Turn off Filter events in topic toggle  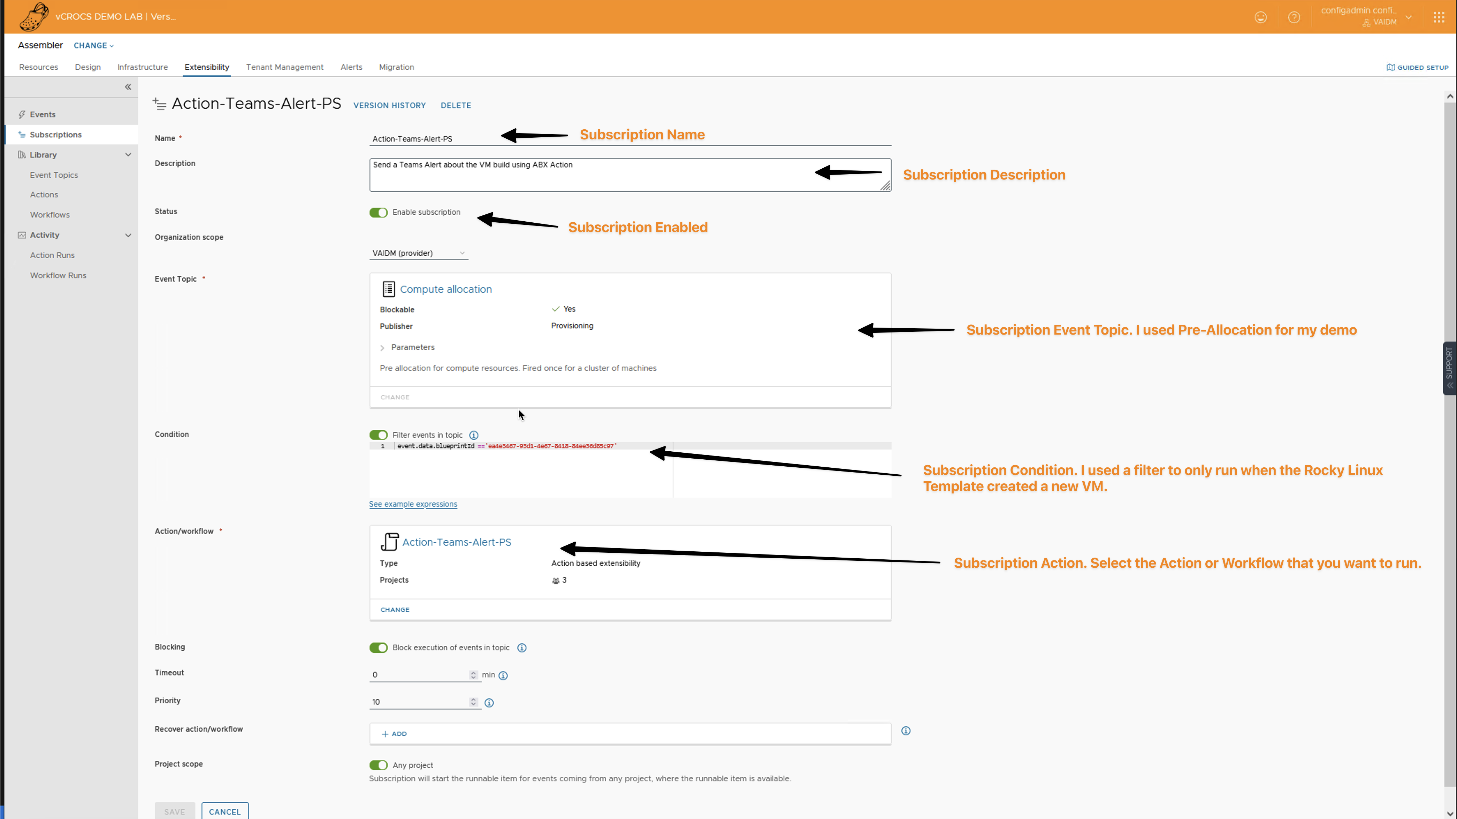click(x=379, y=435)
